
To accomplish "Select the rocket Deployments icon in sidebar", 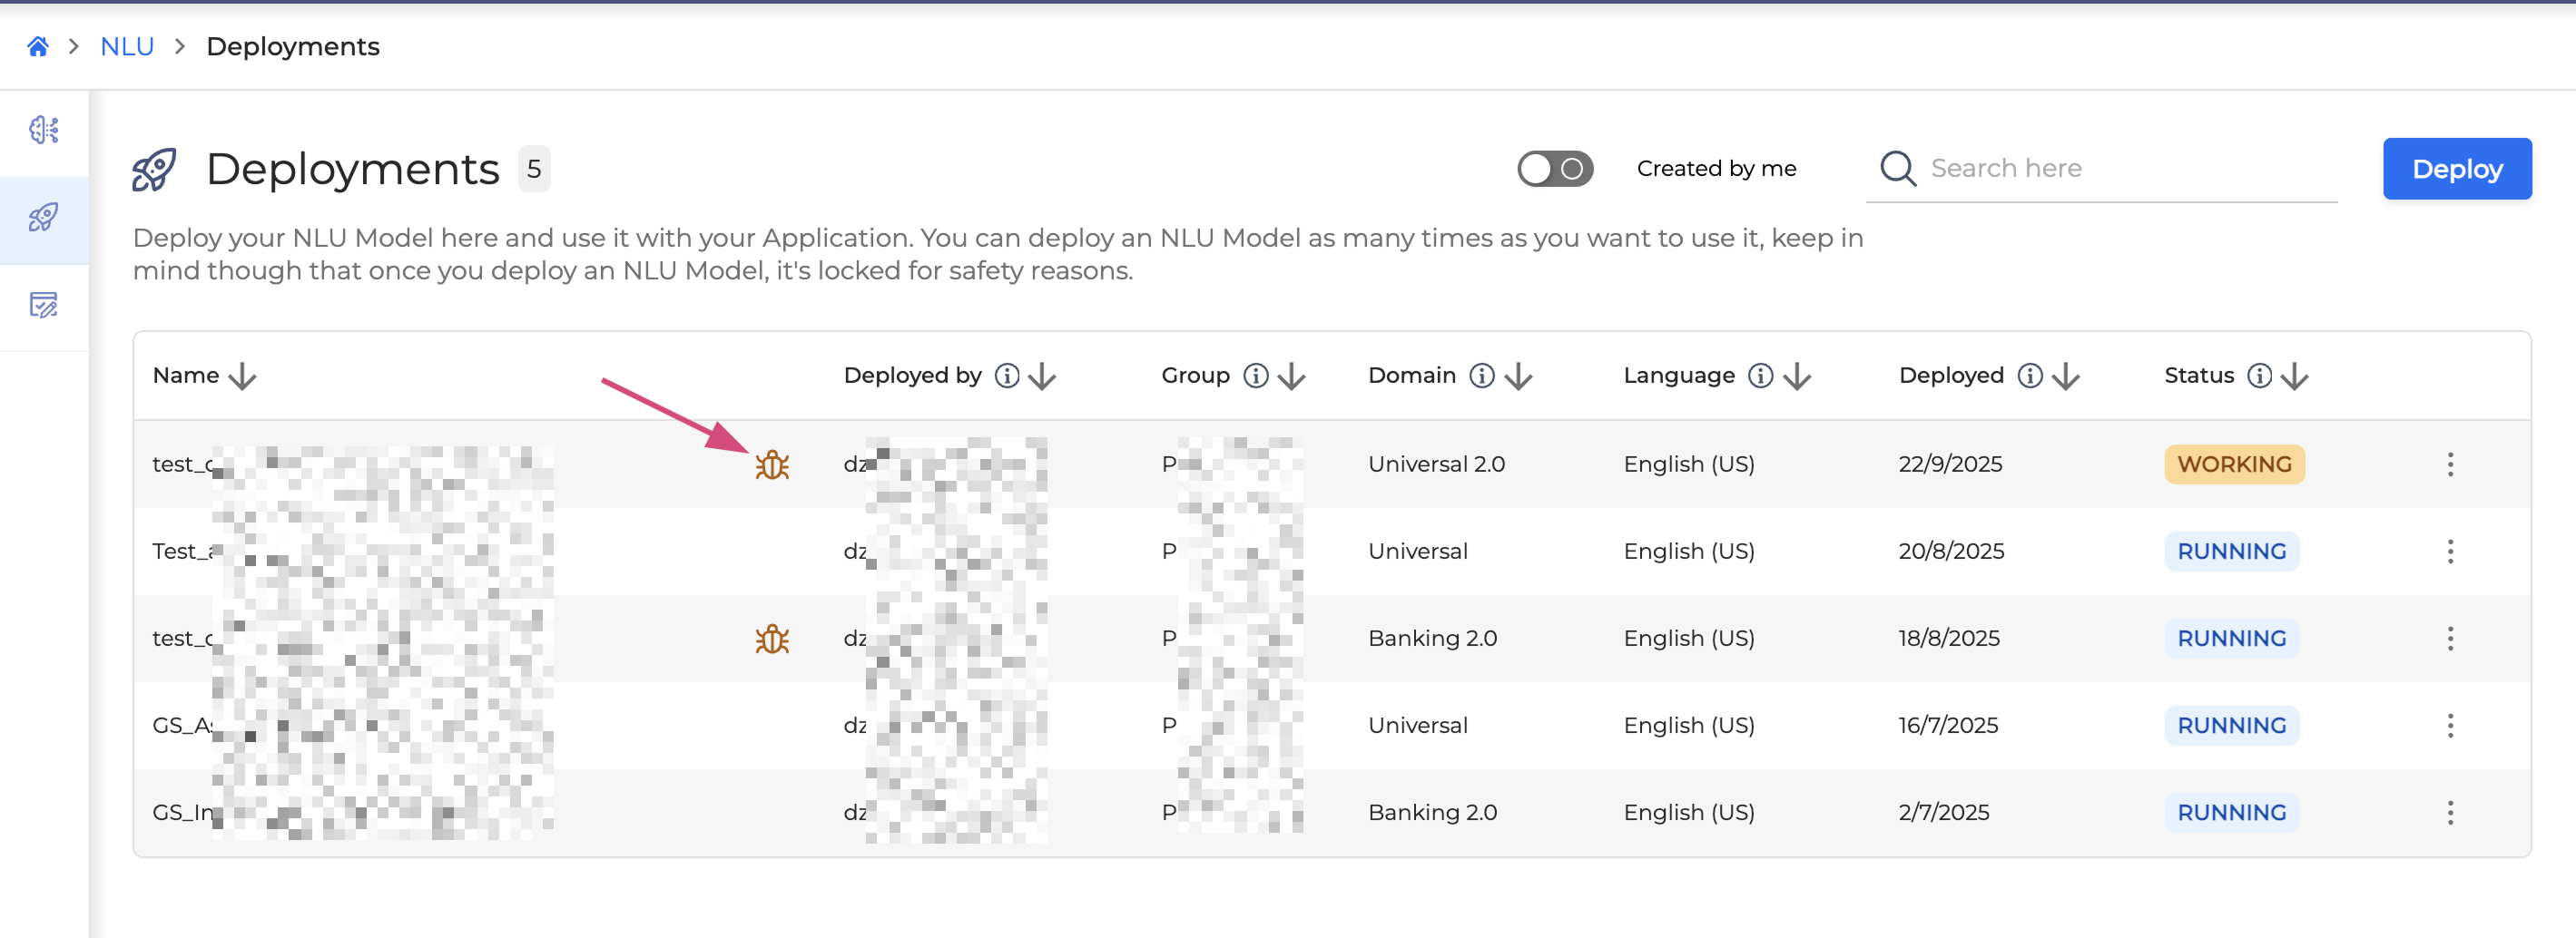I will tap(44, 219).
